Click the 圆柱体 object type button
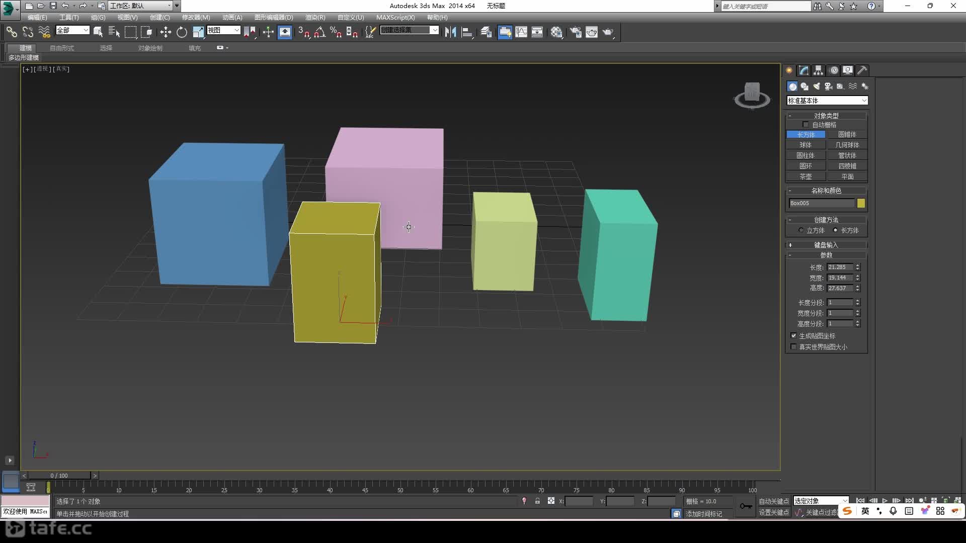This screenshot has width=966, height=543. point(806,156)
